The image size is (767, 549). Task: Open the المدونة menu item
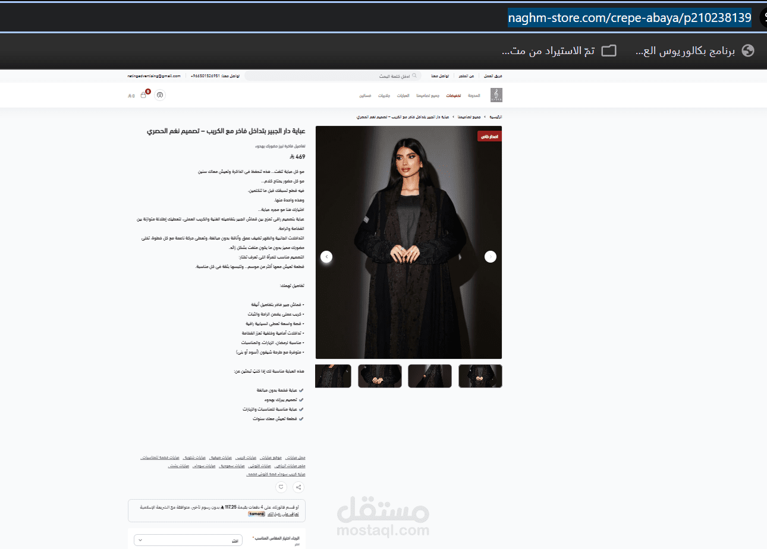tap(474, 96)
